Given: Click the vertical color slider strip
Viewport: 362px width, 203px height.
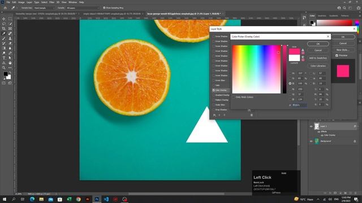Looking at the screenshot, I should pos(285,69).
